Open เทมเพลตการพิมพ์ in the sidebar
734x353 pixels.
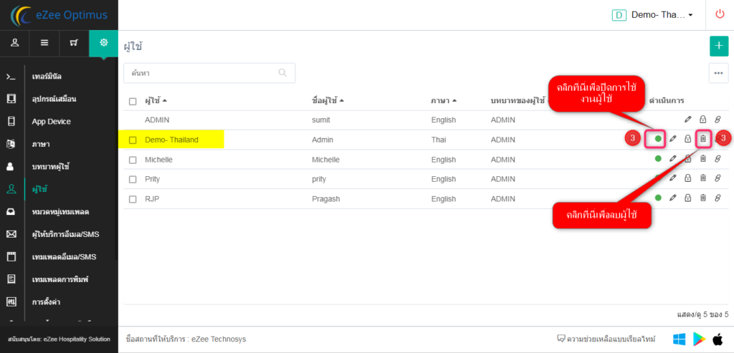click(x=60, y=279)
